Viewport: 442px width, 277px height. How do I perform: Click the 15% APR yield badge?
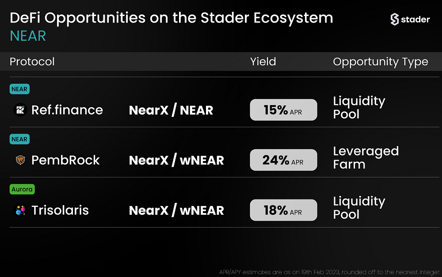[x=283, y=110]
